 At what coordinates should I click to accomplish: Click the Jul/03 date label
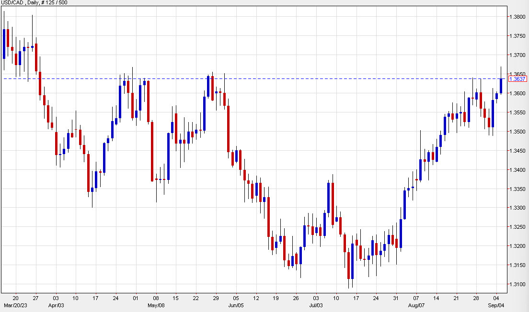point(316,306)
